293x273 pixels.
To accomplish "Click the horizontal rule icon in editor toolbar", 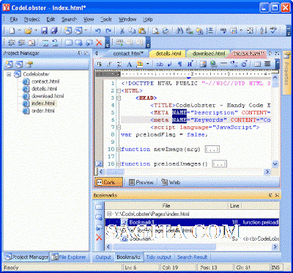I will 223,65.
